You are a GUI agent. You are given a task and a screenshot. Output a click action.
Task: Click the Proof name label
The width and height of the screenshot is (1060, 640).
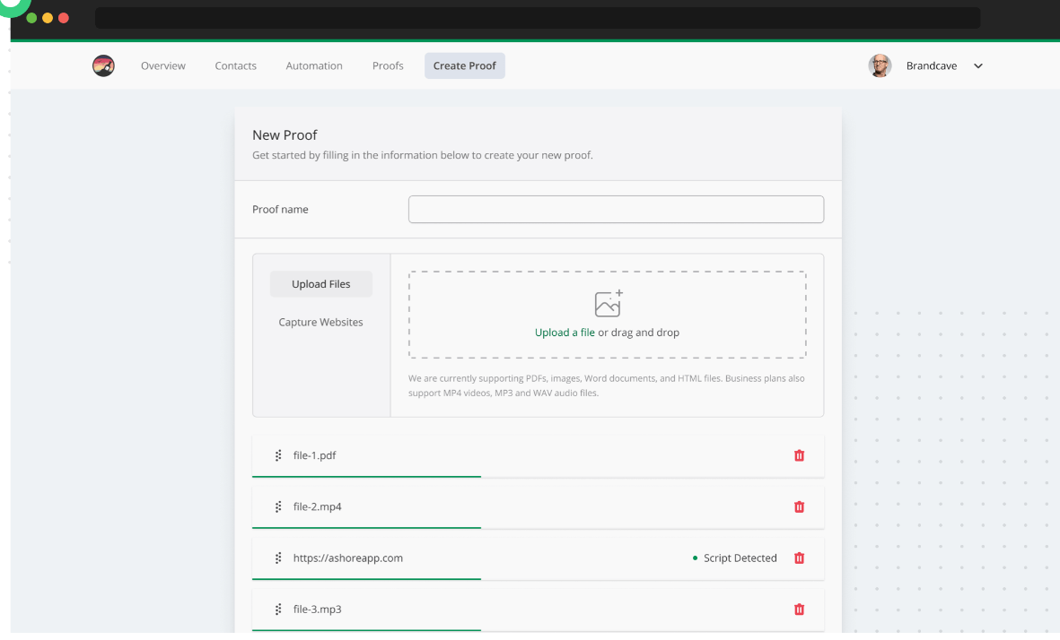[280, 209]
